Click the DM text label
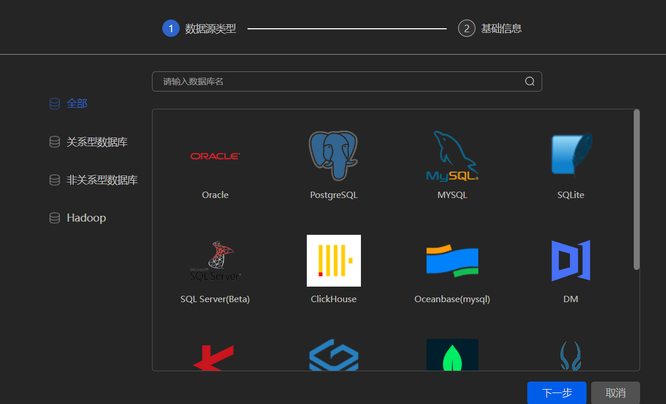This screenshot has width=666, height=404. pyautogui.click(x=571, y=299)
